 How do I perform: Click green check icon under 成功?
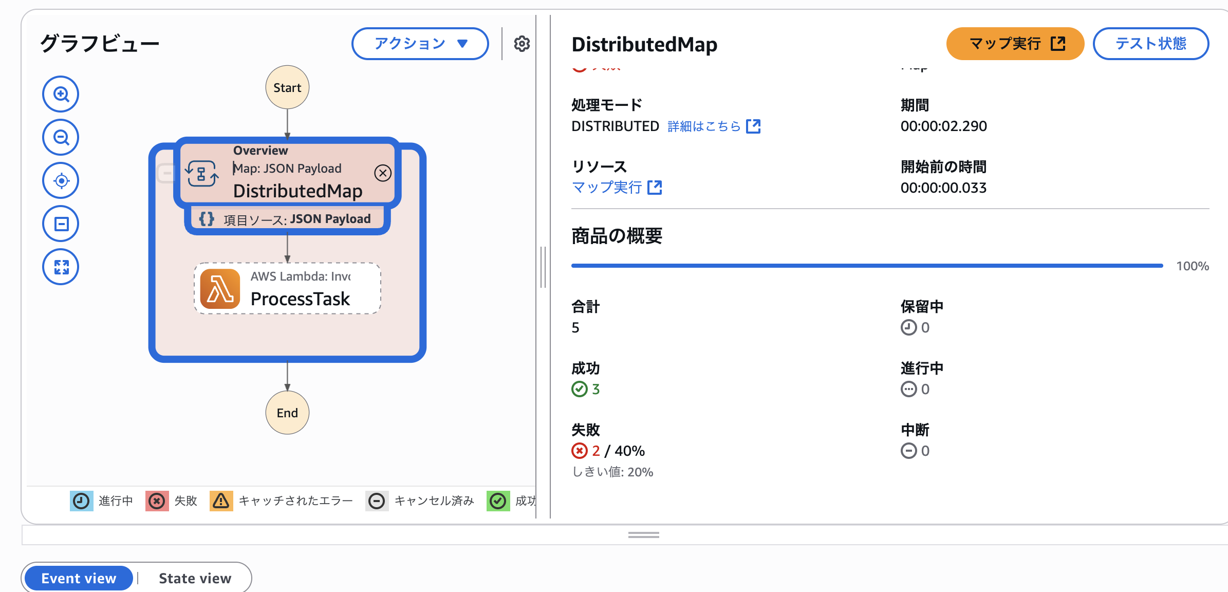click(580, 389)
